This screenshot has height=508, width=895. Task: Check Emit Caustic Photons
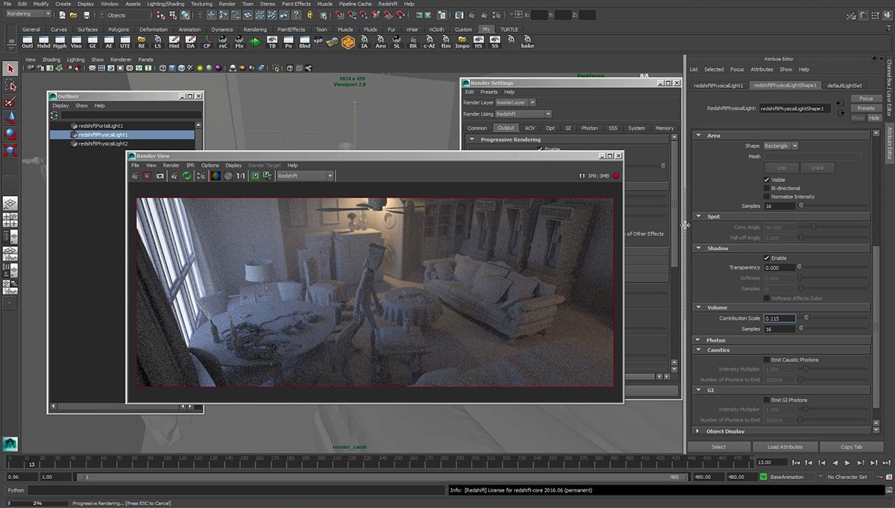767,360
